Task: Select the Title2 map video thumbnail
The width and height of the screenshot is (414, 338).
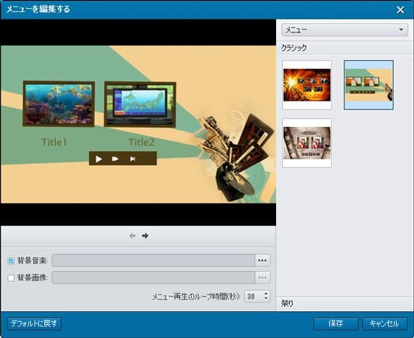Action: point(140,104)
